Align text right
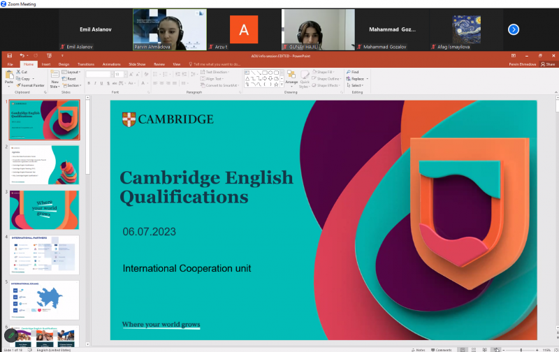The image size is (559, 352). click(168, 83)
